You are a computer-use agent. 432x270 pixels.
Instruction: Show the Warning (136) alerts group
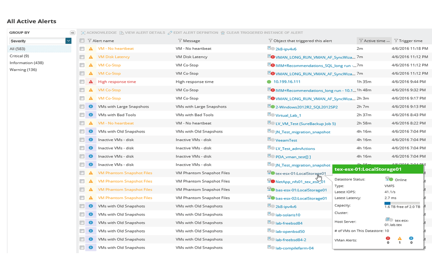coord(23,70)
